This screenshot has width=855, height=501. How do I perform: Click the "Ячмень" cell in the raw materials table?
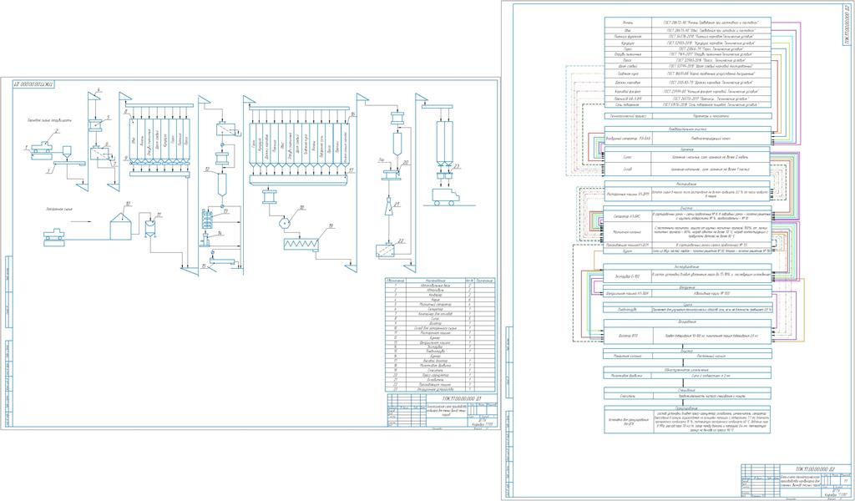(628, 21)
